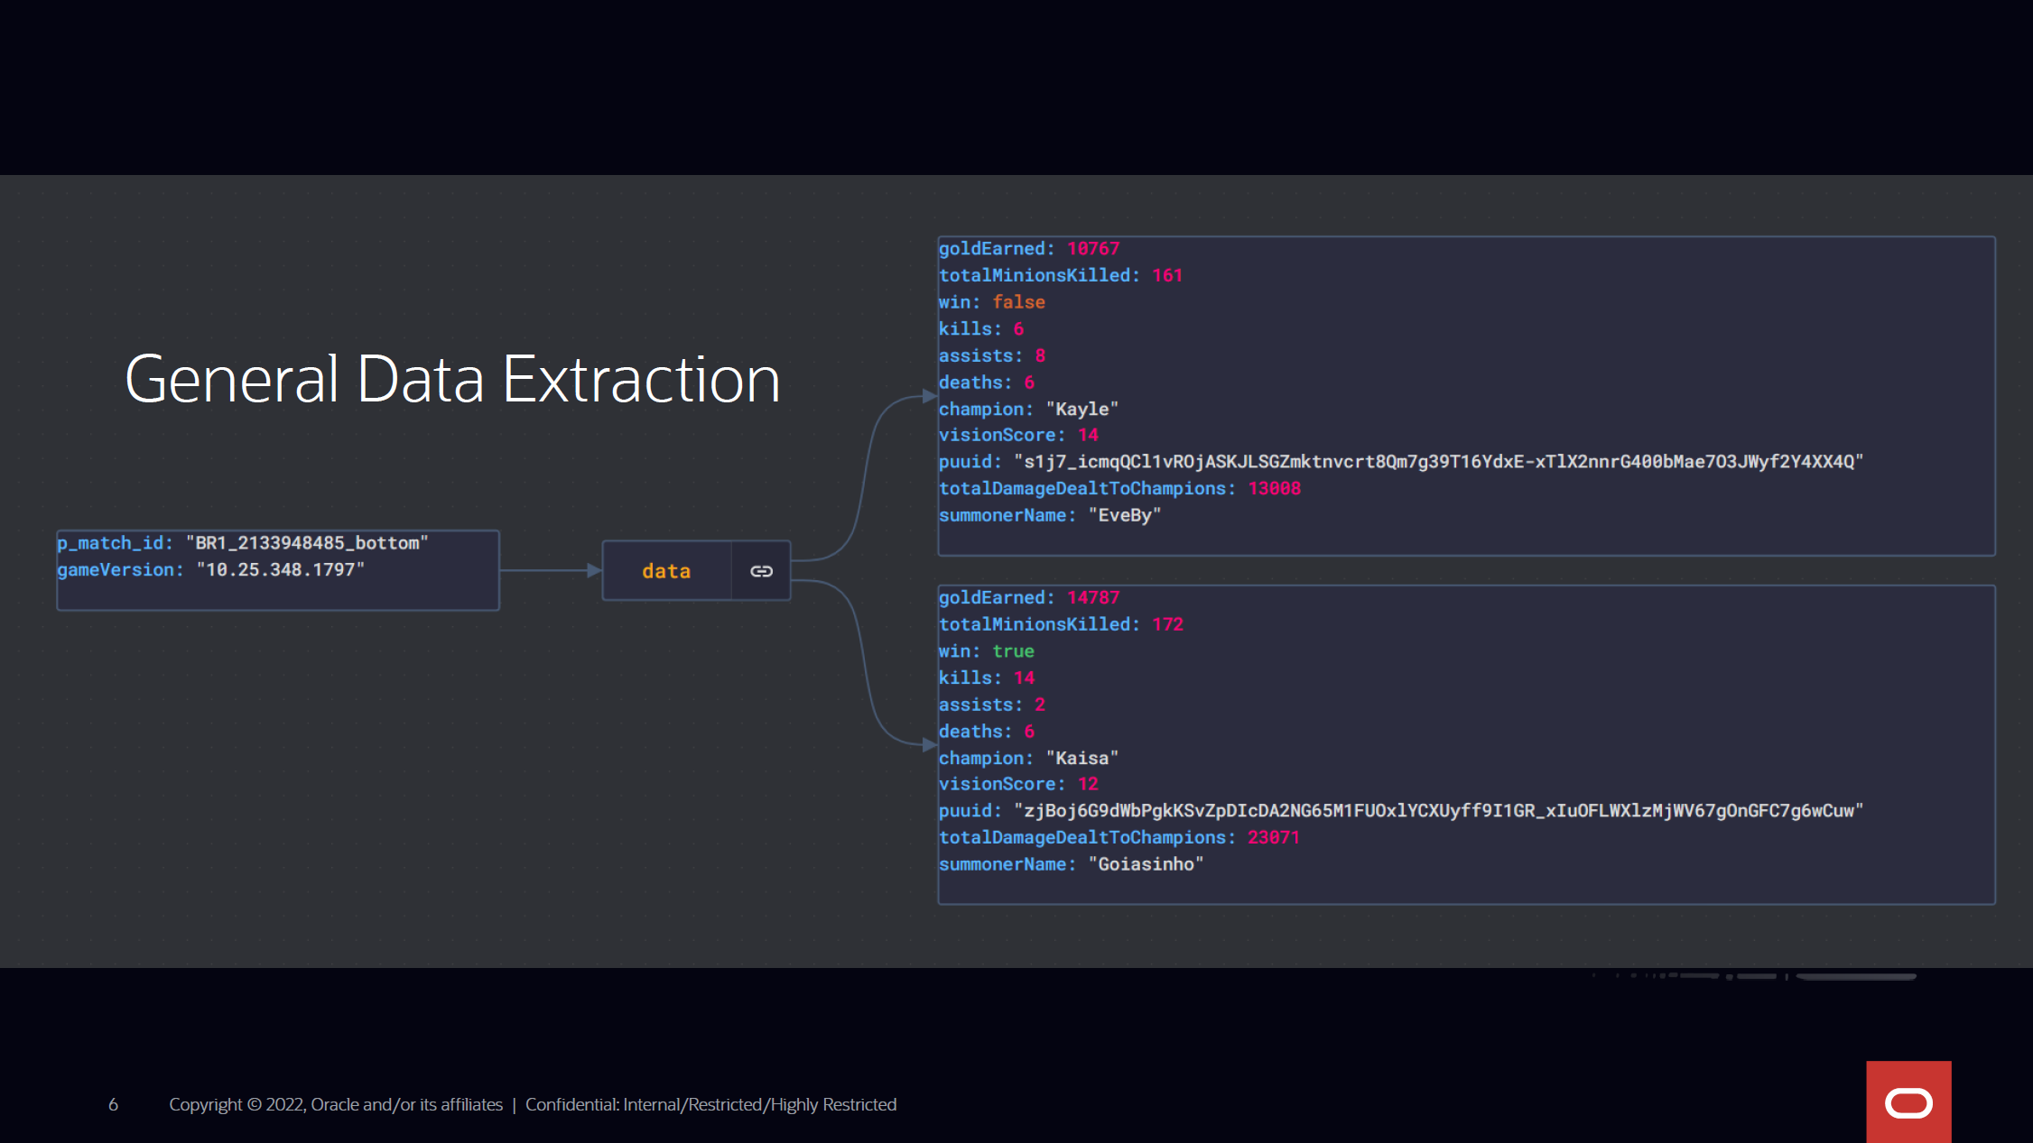Click the totalDamageDealtToChampions value 23071
Screen dimensions: 2033x1143
click(1273, 837)
